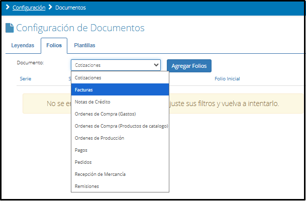This screenshot has width=306, height=201.
Task: Select Ordenes de Compra (Gastos) option
Action: coord(105,114)
